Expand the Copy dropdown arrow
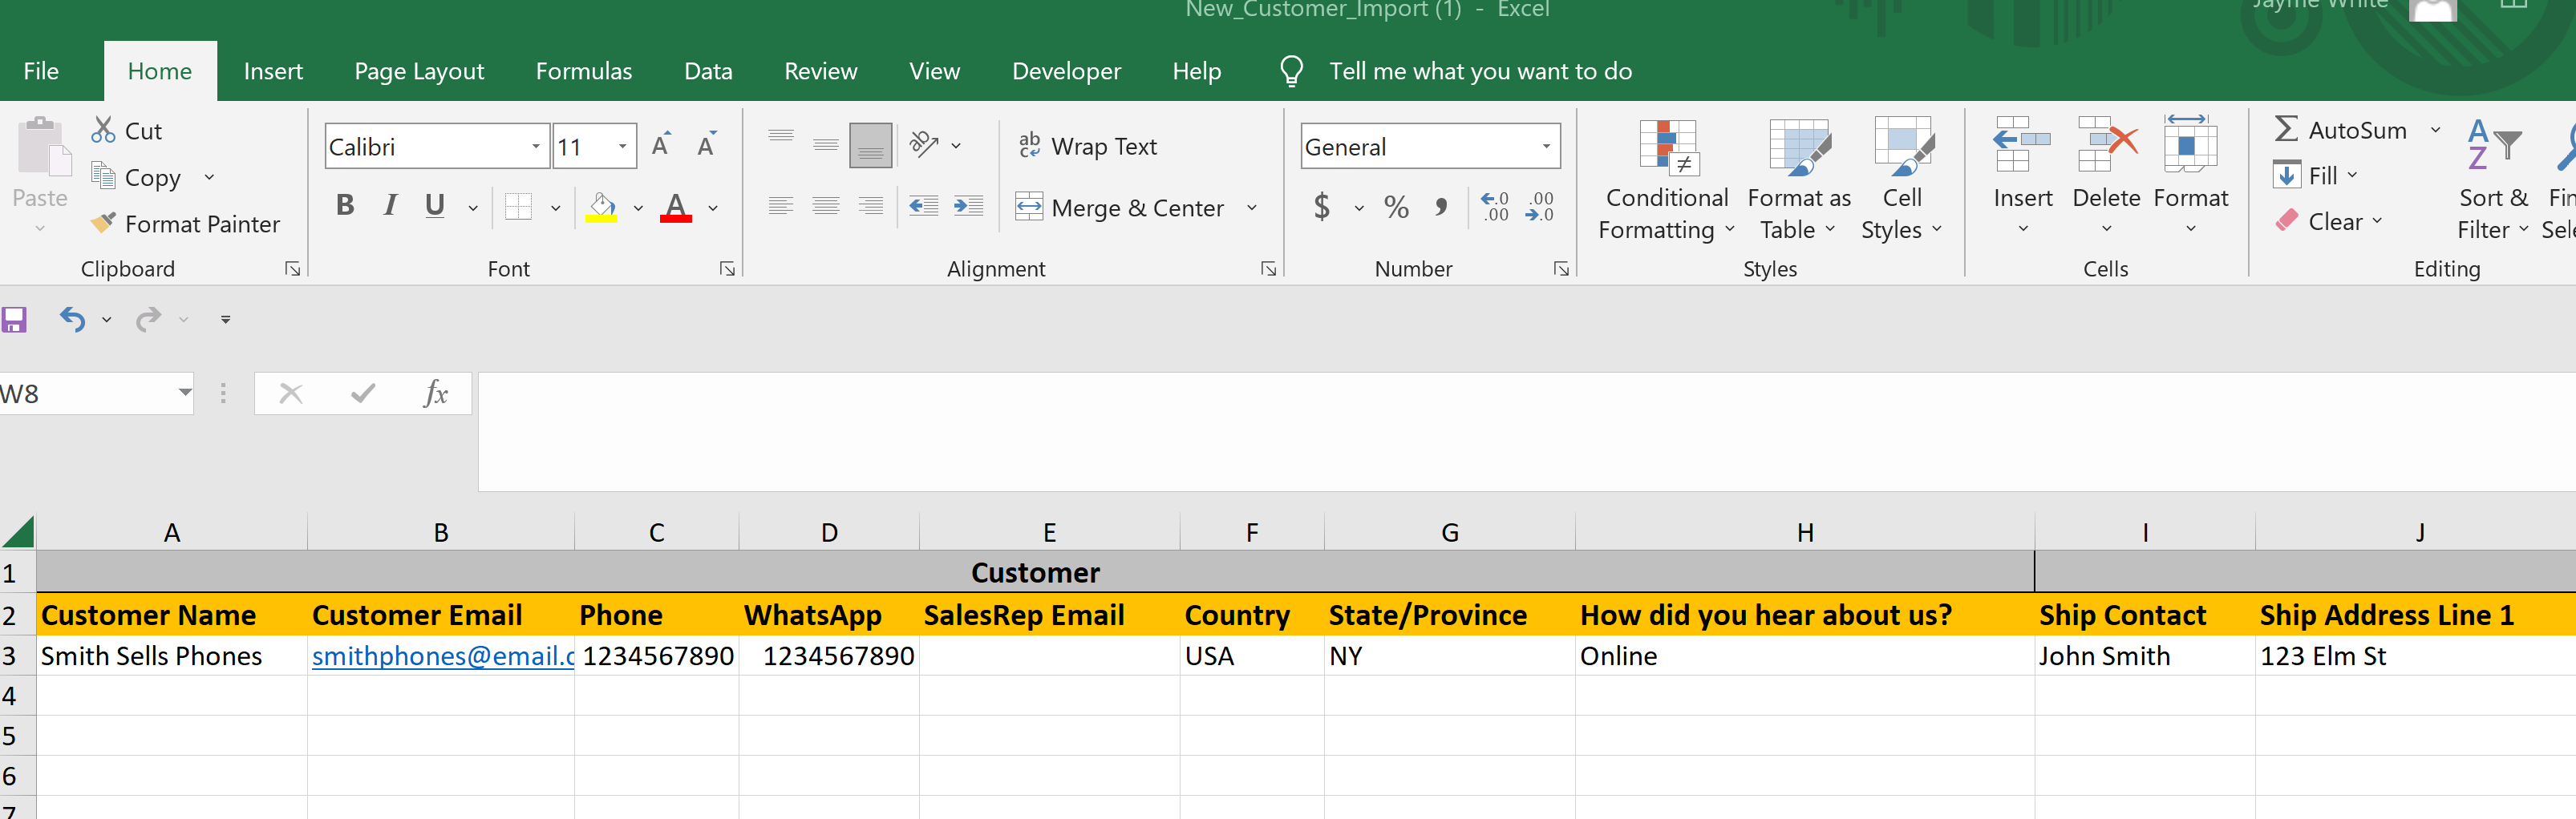Image resolution: width=2576 pixels, height=819 pixels. (x=209, y=177)
